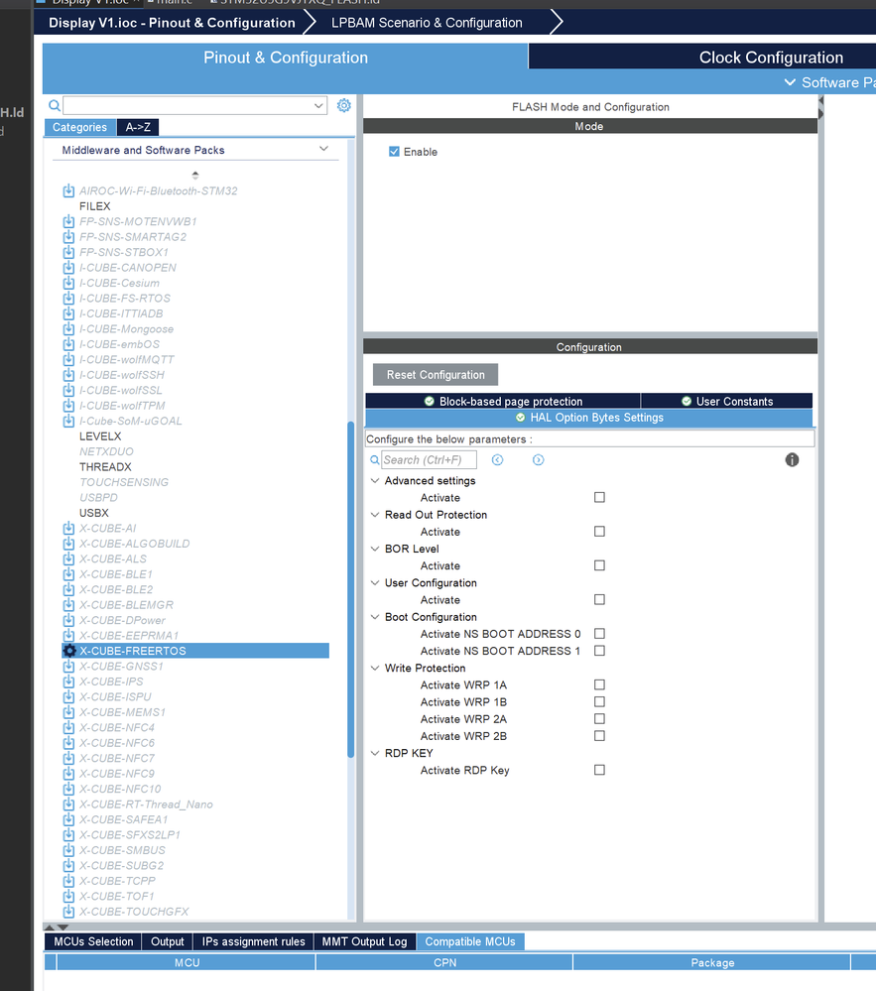Check Activate WRP 2B
This screenshot has height=991, width=876.
[599, 736]
